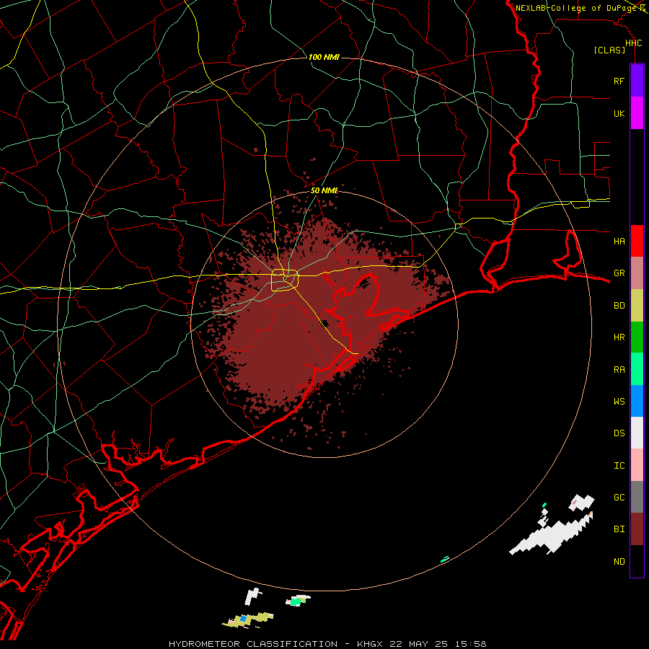Click the "RA" legend label
This screenshot has width=649, height=649.
click(x=619, y=369)
